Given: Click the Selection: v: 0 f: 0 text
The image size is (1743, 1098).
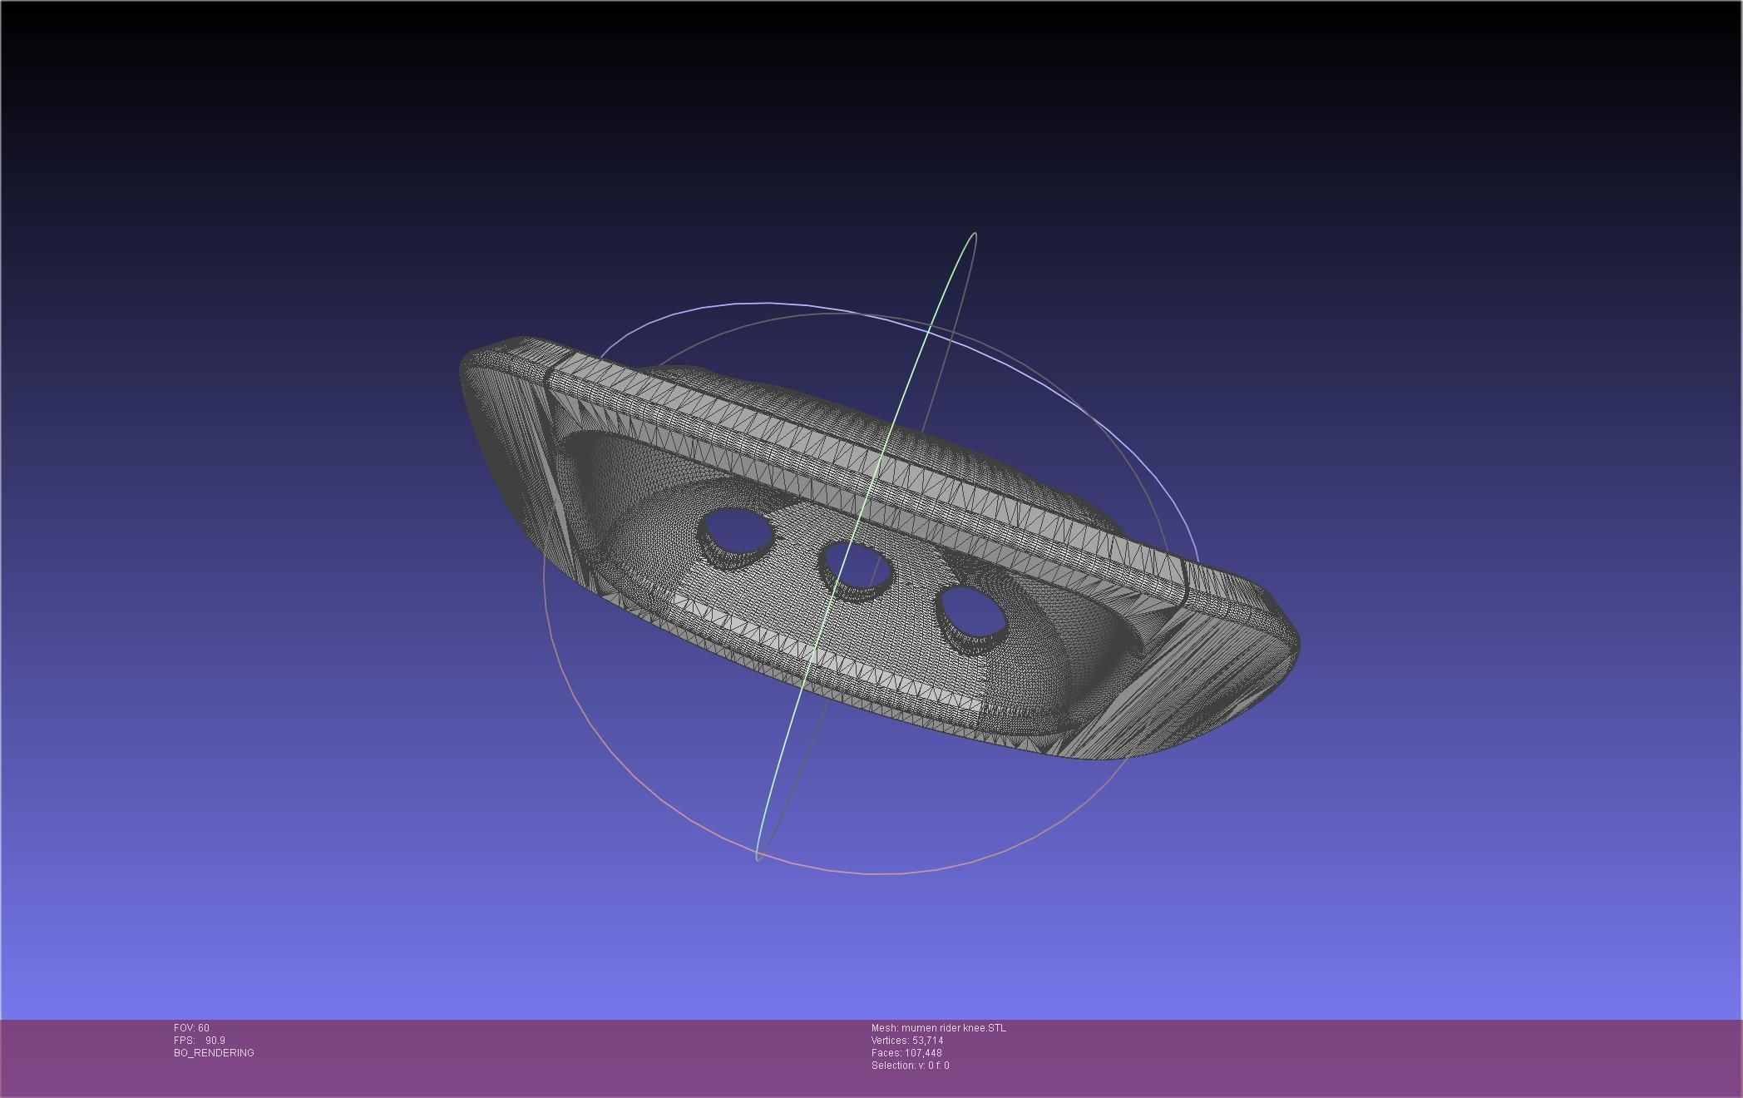Looking at the screenshot, I should (x=910, y=1066).
